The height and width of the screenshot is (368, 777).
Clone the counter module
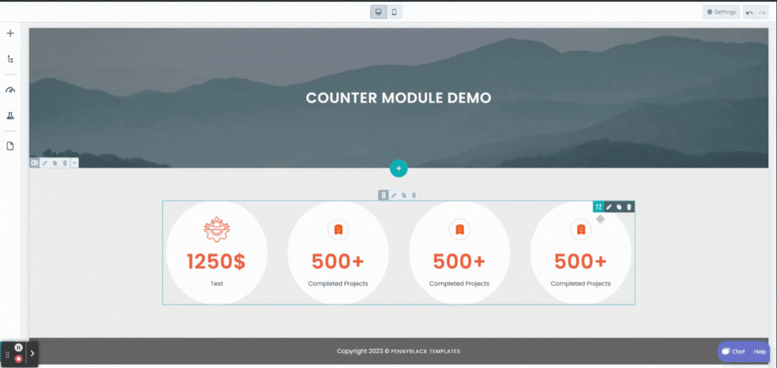(x=619, y=207)
